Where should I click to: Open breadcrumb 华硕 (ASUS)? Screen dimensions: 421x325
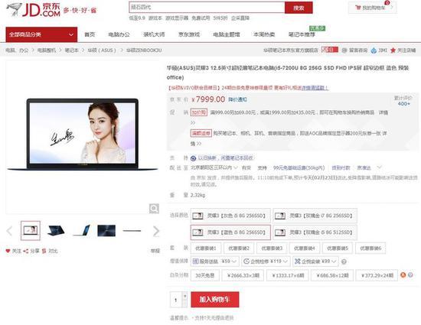click(x=102, y=50)
